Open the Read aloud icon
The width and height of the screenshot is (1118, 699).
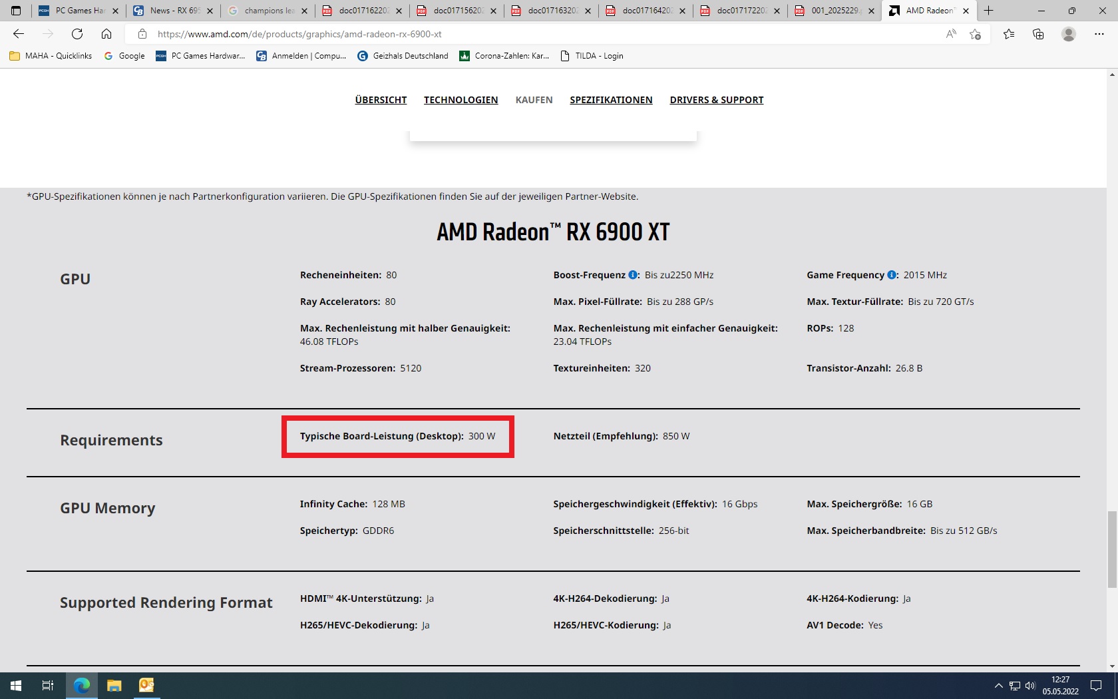click(x=951, y=34)
